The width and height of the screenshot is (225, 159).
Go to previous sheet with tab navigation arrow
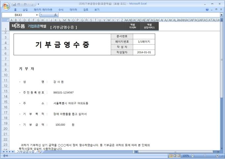point(7,152)
